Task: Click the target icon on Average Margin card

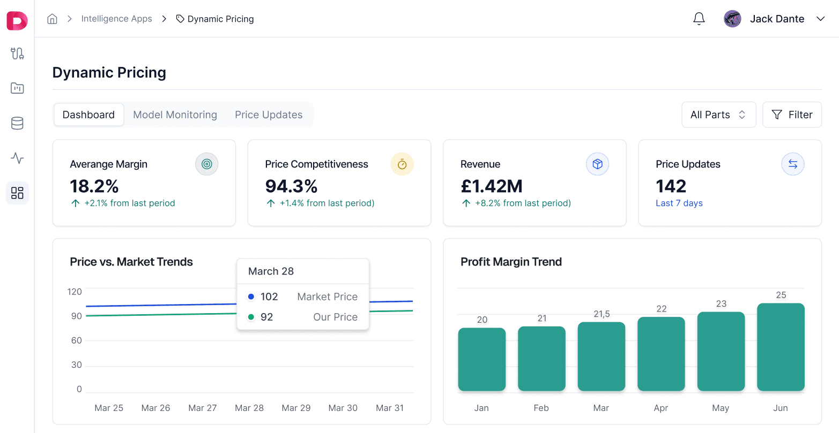Action: coord(206,164)
